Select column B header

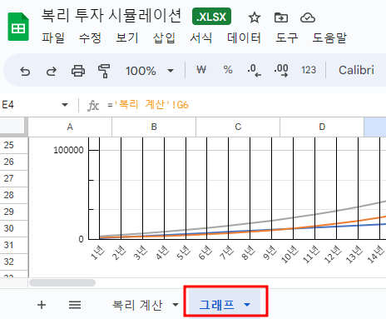coord(154,127)
